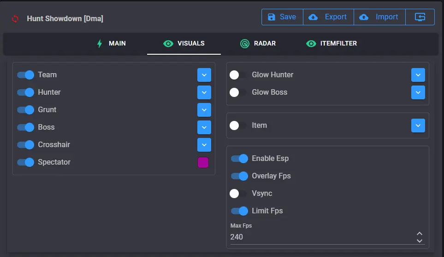Expand the Glow Boss chevron

point(418,92)
